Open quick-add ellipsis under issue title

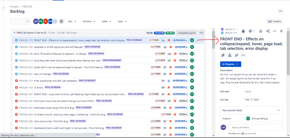click(243, 55)
